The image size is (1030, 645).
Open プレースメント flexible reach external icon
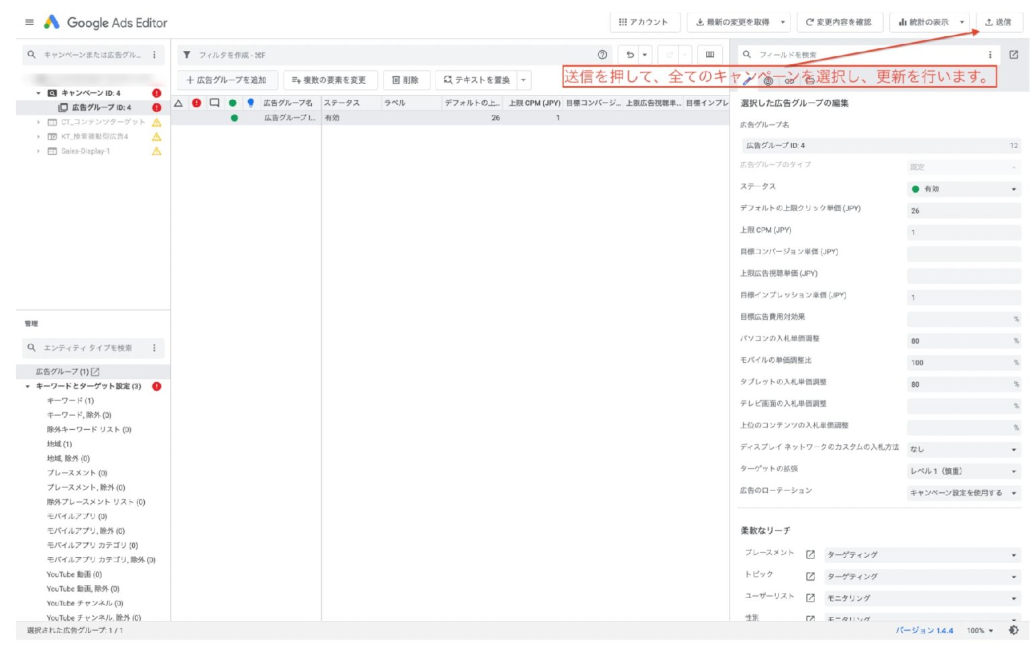(x=810, y=554)
